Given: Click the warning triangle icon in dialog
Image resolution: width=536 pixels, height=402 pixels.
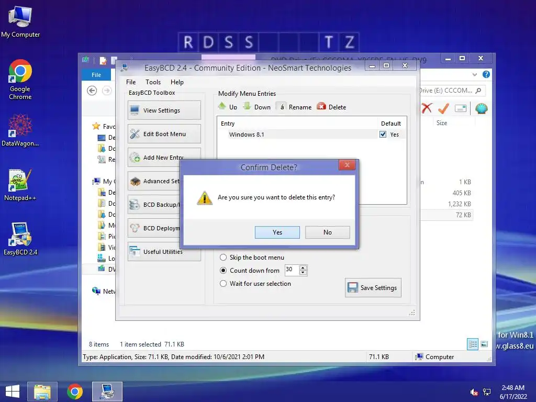Looking at the screenshot, I should (x=205, y=198).
